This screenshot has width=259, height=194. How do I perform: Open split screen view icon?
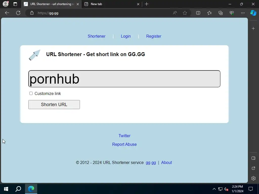coord(198,13)
